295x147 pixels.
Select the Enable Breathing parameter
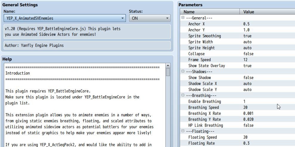click(x=237, y=101)
